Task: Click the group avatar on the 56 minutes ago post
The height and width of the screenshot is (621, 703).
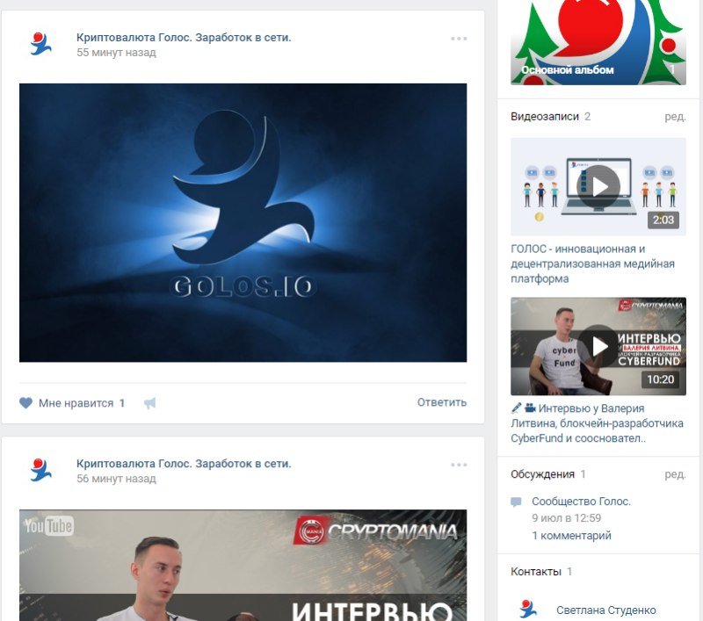Action: point(40,470)
